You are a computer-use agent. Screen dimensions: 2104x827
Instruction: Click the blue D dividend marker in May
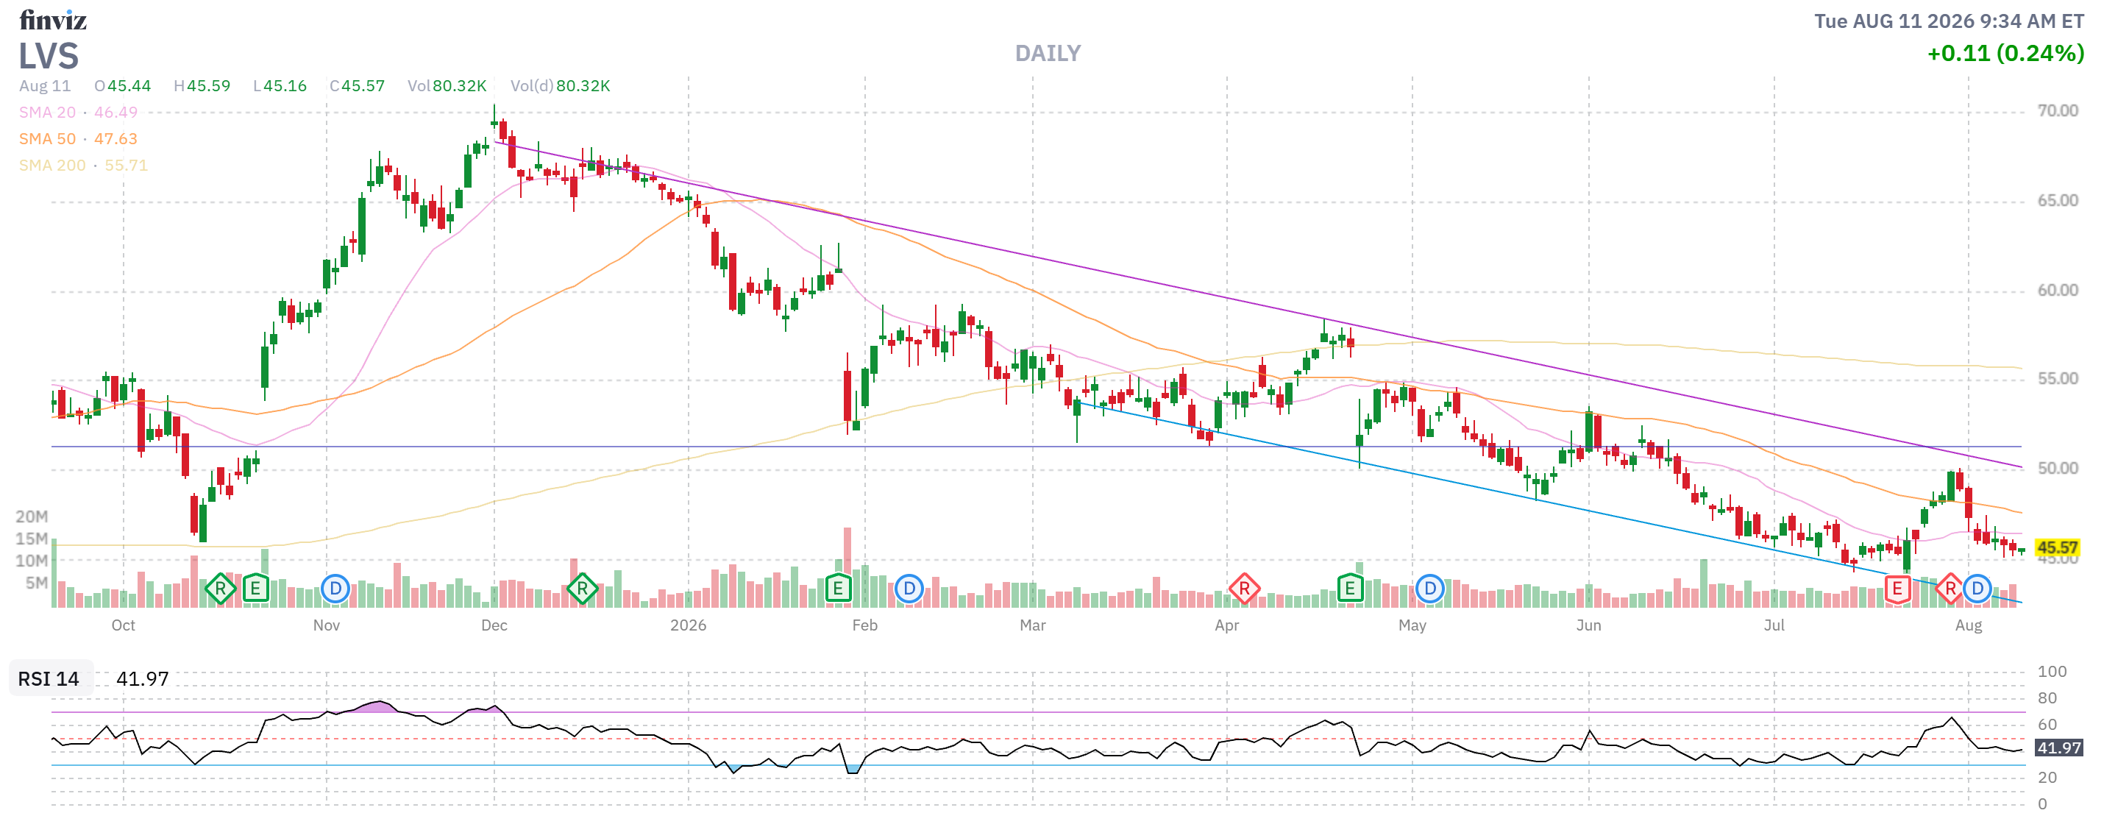tap(1429, 588)
